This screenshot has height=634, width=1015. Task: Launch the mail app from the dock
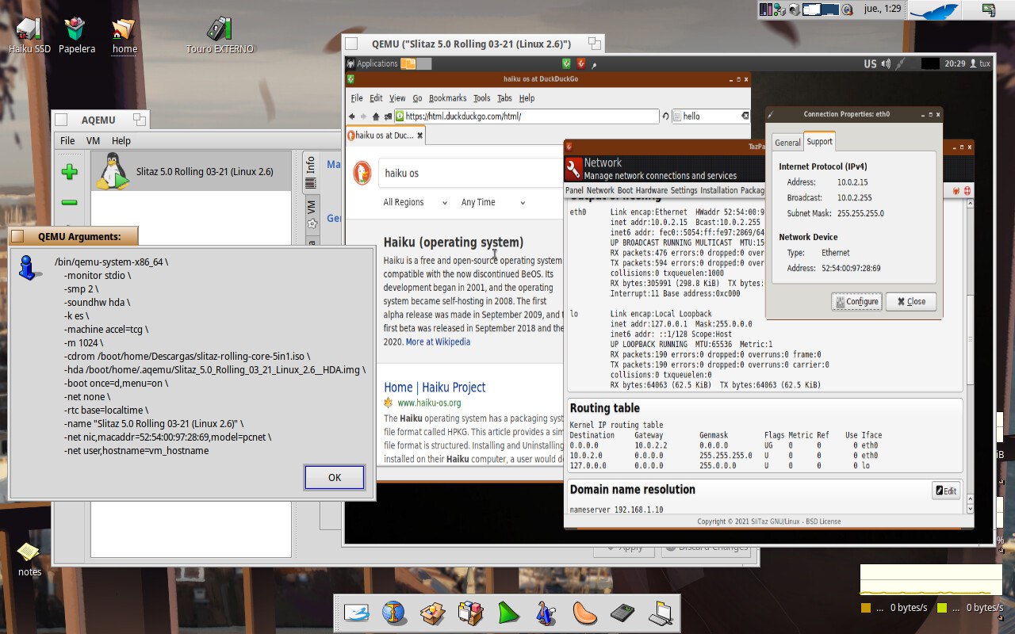click(x=357, y=613)
